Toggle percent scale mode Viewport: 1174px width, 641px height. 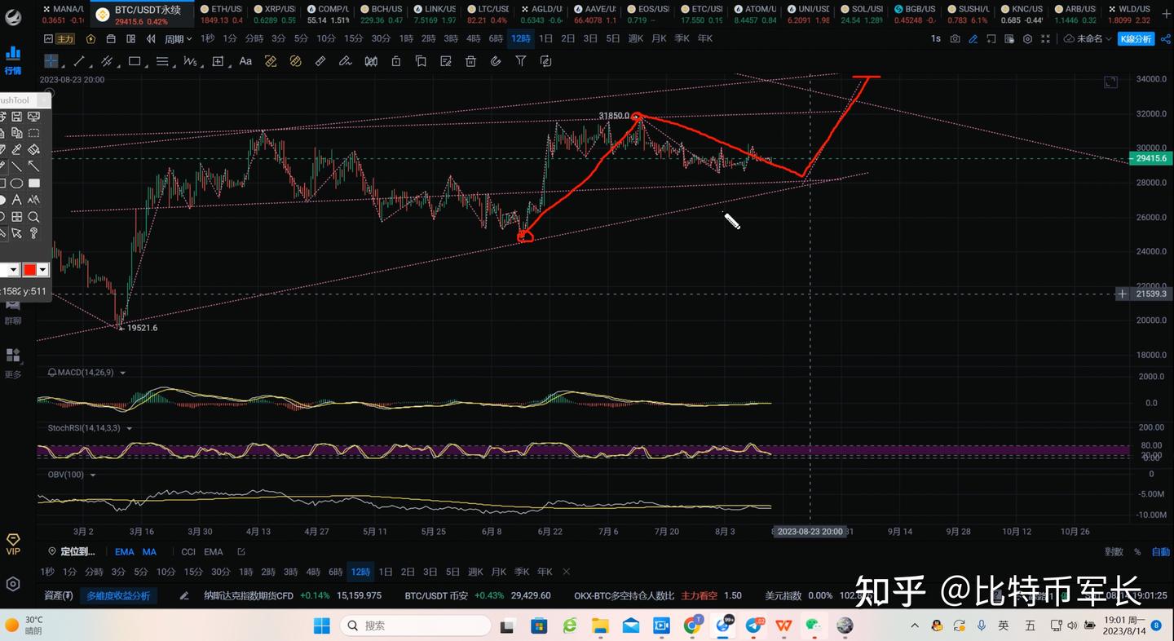click(1137, 552)
